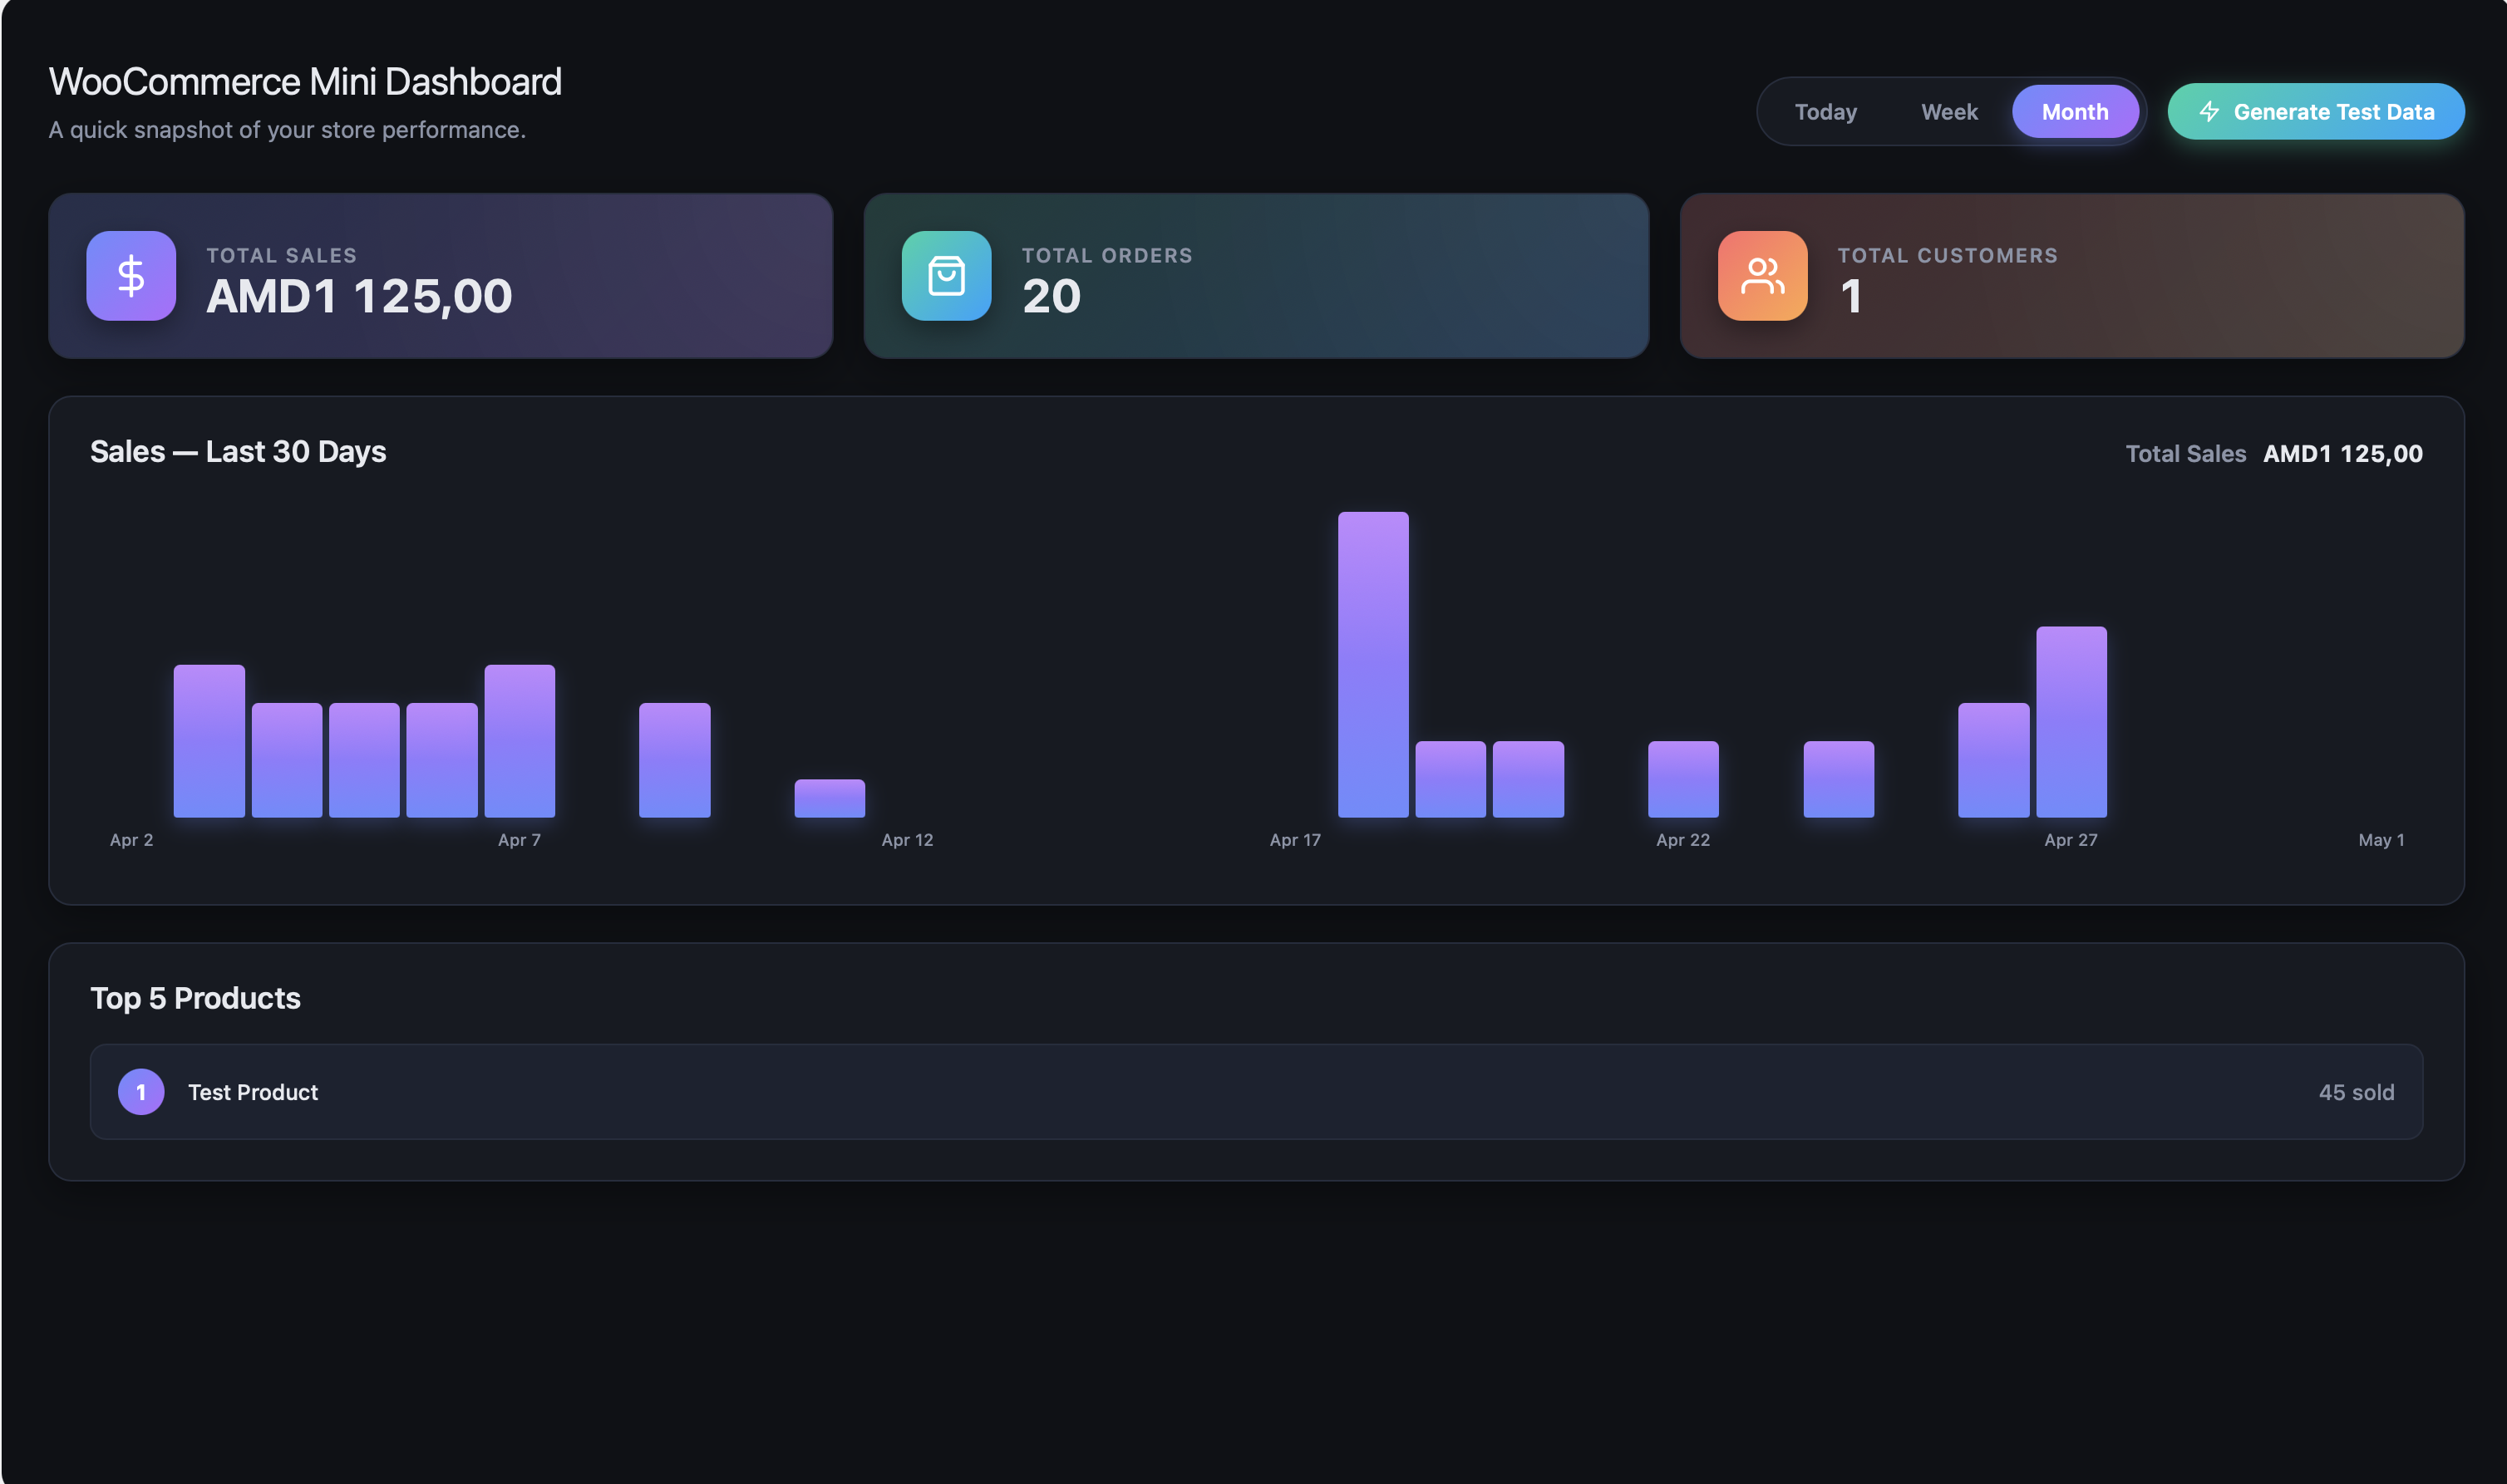Click the 'May 1' axis label
This screenshot has height=1484, width=2507.
2381,840
